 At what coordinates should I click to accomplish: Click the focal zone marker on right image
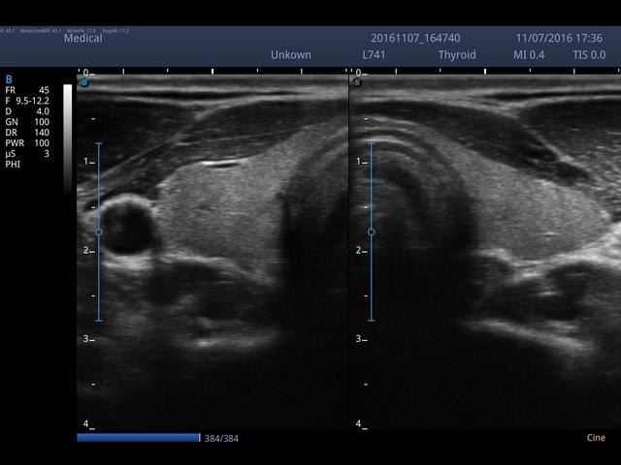371,232
